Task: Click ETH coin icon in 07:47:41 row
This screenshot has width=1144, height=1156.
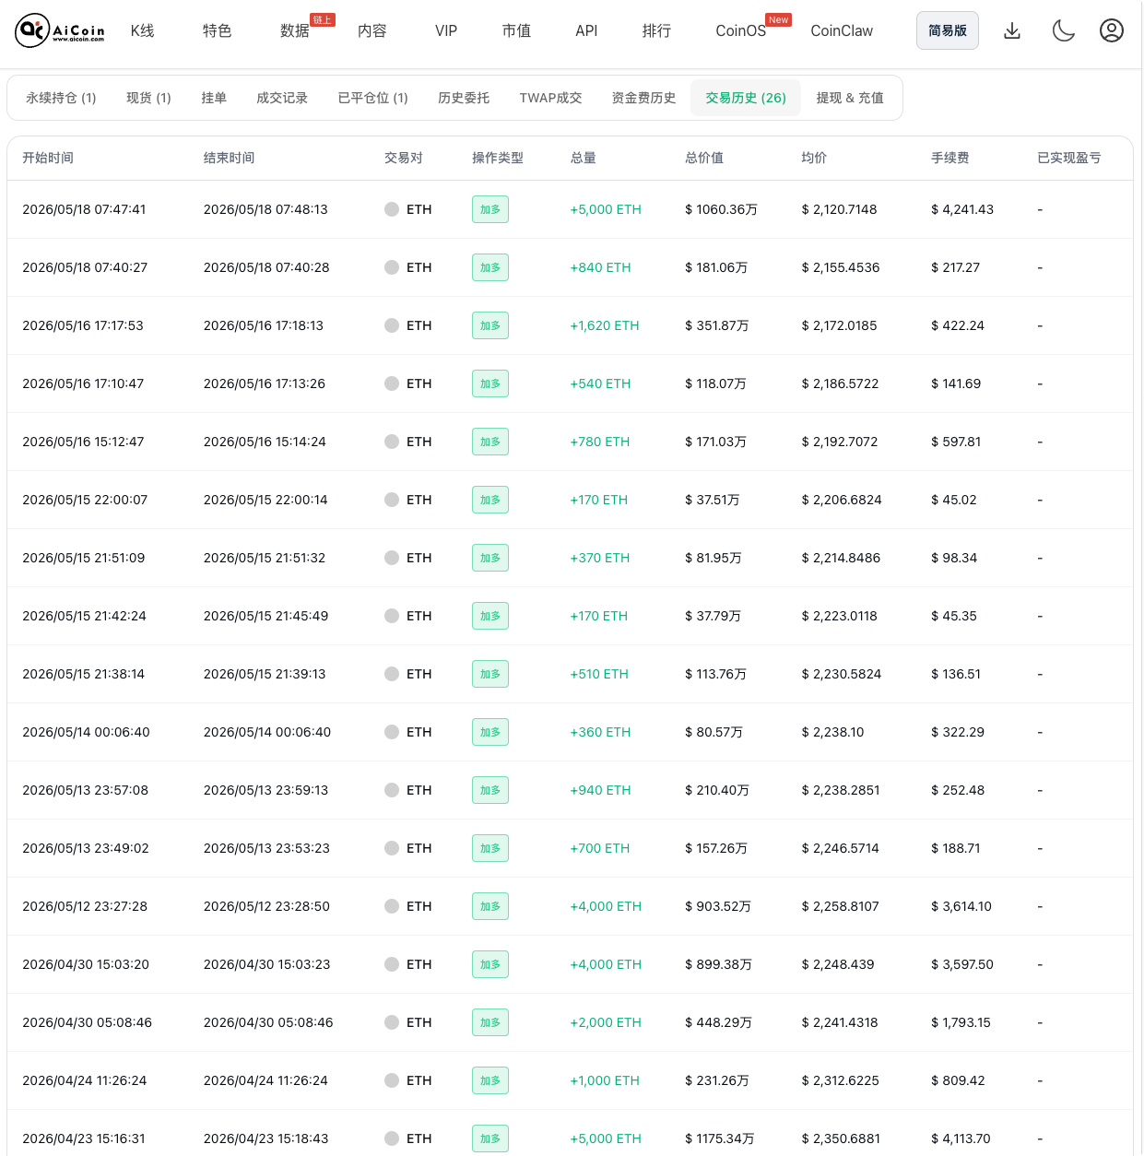Action: (x=392, y=209)
